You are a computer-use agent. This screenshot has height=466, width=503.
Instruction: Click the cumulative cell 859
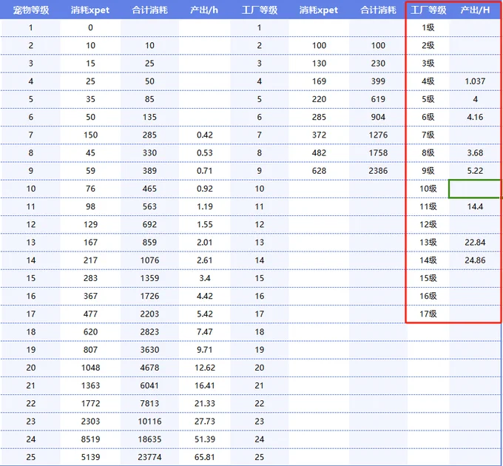[150, 242]
